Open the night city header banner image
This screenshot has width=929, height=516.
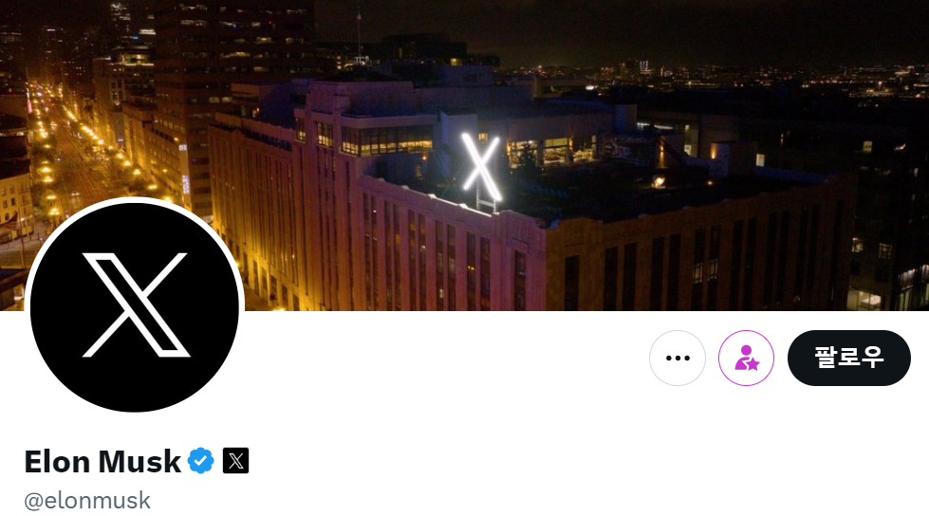tap(465, 156)
